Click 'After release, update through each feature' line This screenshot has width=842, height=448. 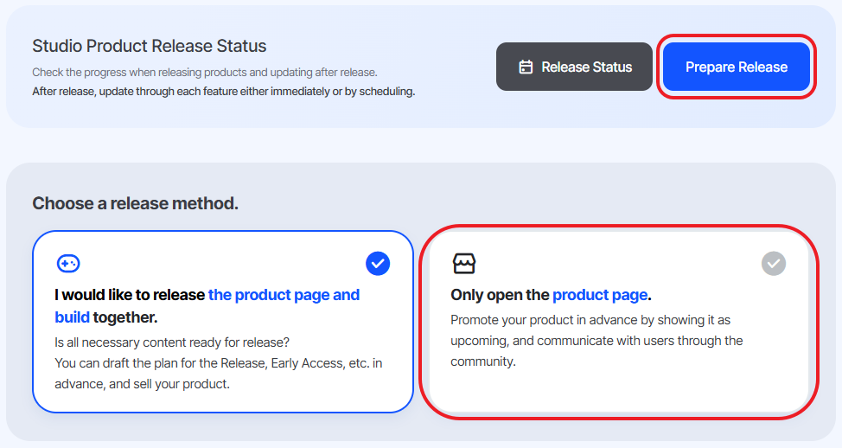point(223,92)
